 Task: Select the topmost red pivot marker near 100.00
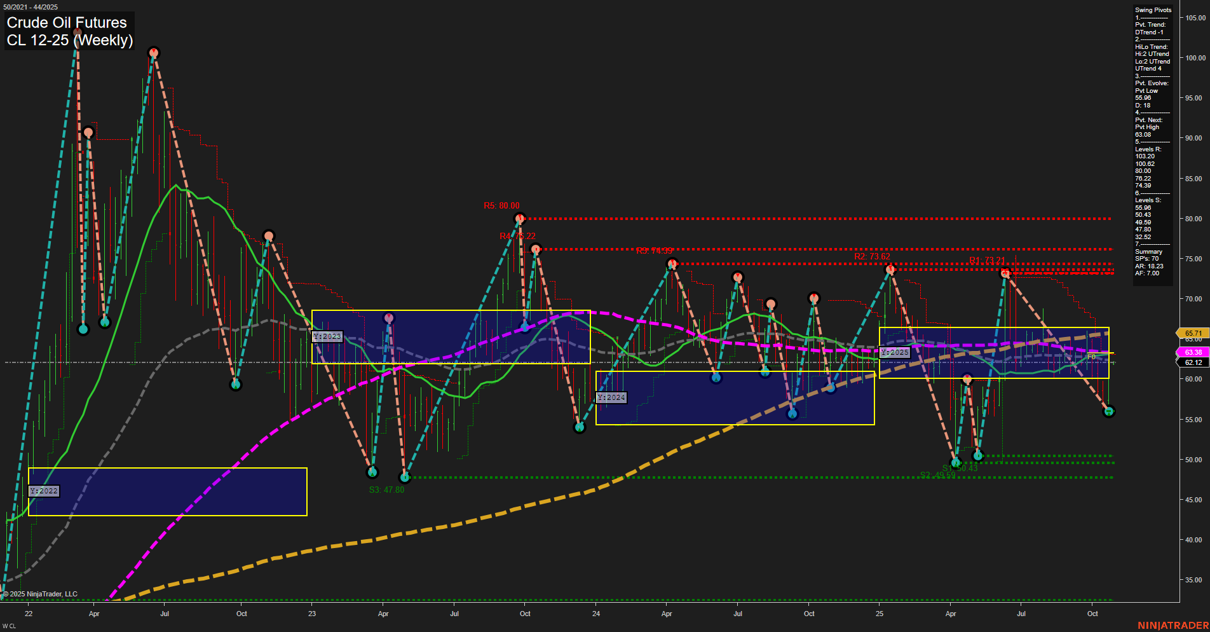(153, 52)
